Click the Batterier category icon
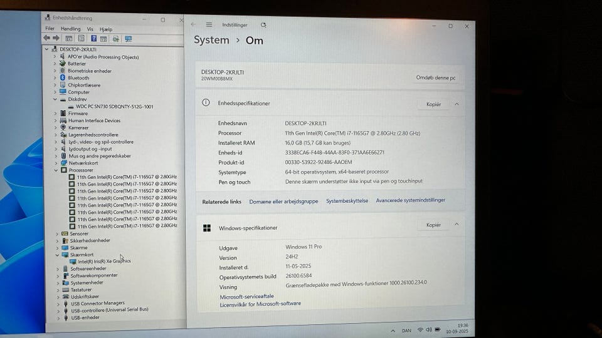Image resolution: width=602 pixels, height=338 pixels. click(x=63, y=63)
